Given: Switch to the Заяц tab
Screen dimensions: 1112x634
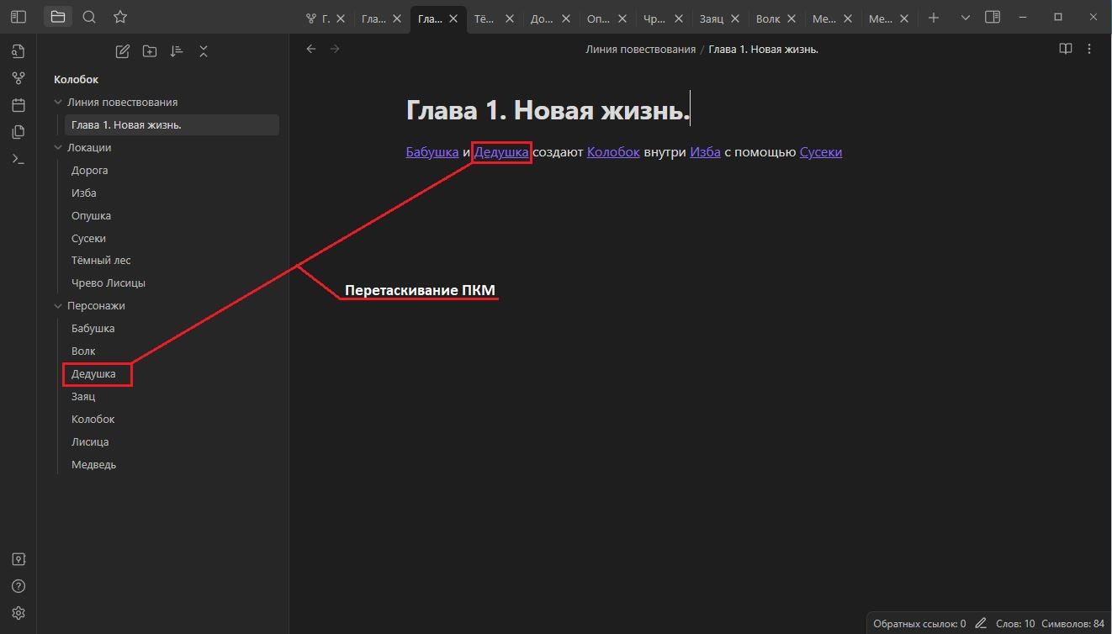Looking at the screenshot, I should tap(711, 18).
